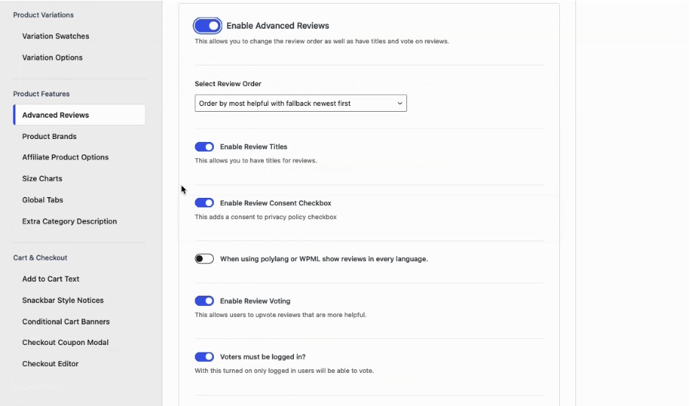The width and height of the screenshot is (690, 406).
Task: Navigate to Checkout Editor
Action: 50,364
